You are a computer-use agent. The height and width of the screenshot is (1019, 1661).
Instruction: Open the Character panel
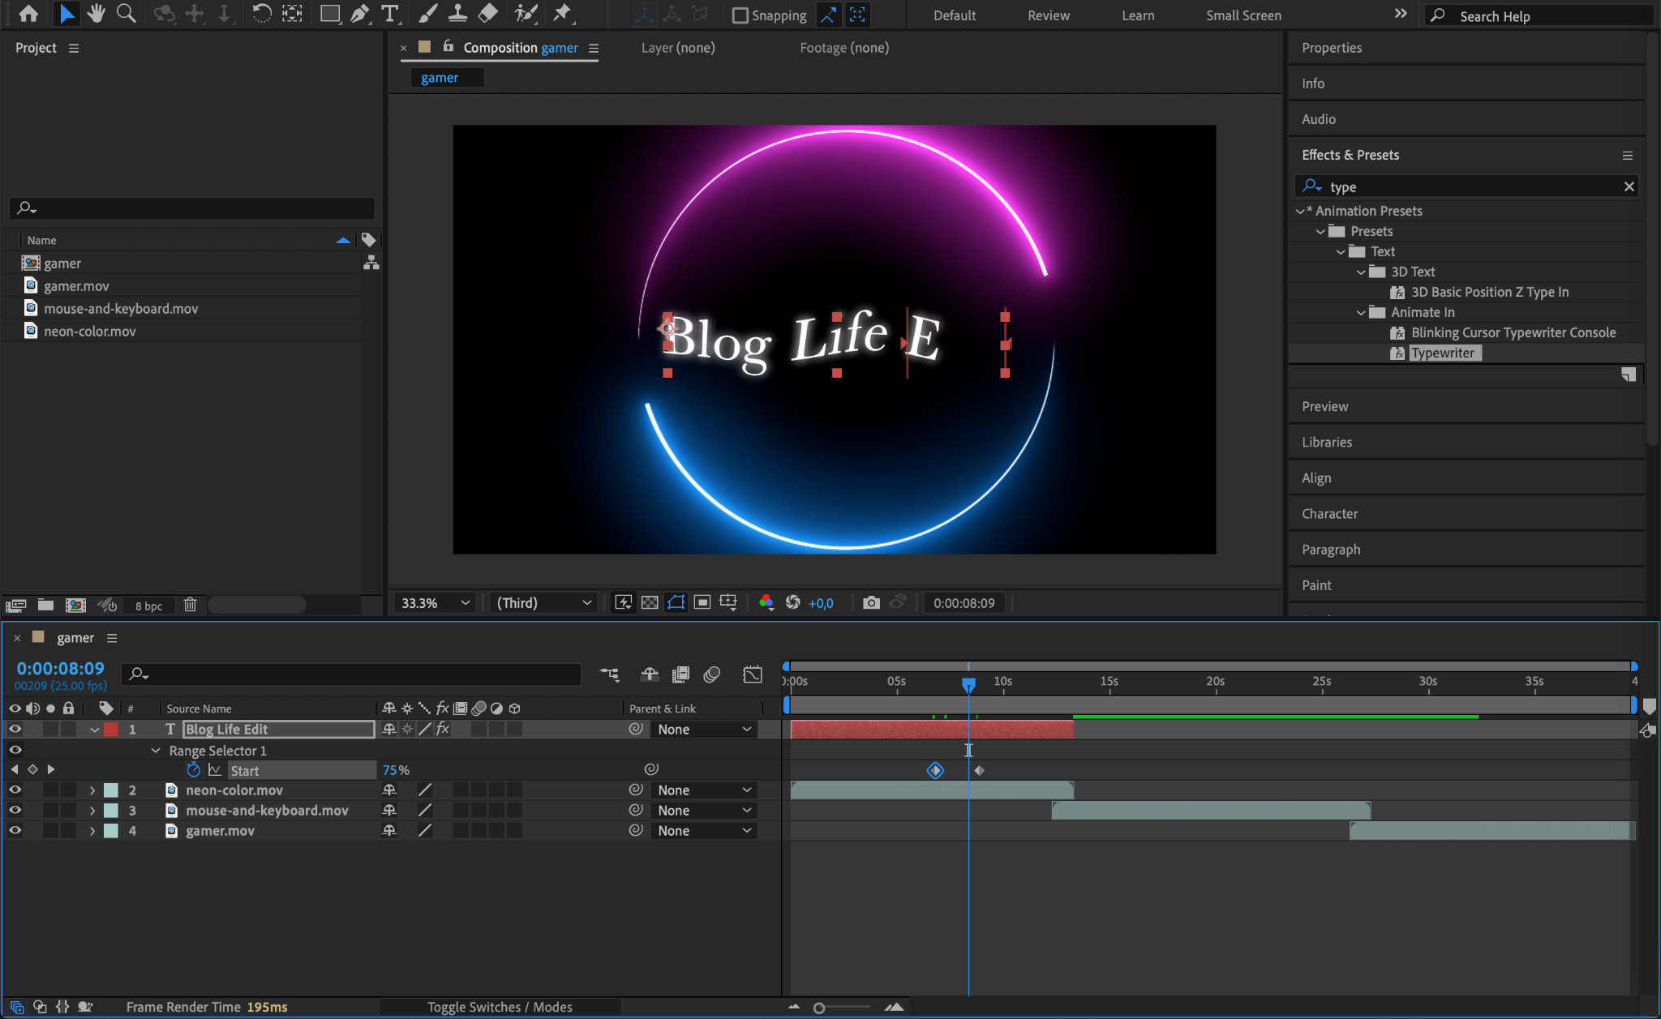tap(1329, 513)
